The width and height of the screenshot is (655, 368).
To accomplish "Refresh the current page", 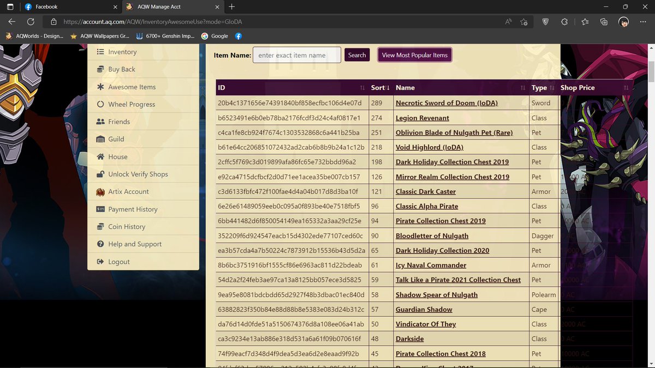I will coord(31,22).
